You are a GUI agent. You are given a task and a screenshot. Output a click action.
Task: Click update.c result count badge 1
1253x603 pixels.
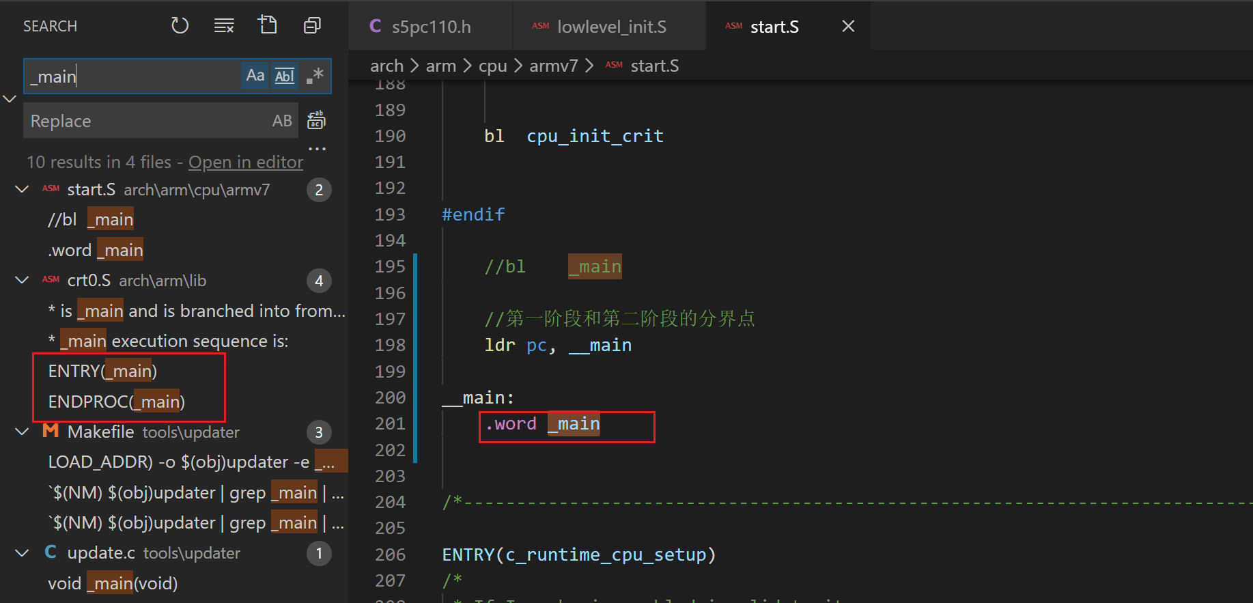(319, 553)
